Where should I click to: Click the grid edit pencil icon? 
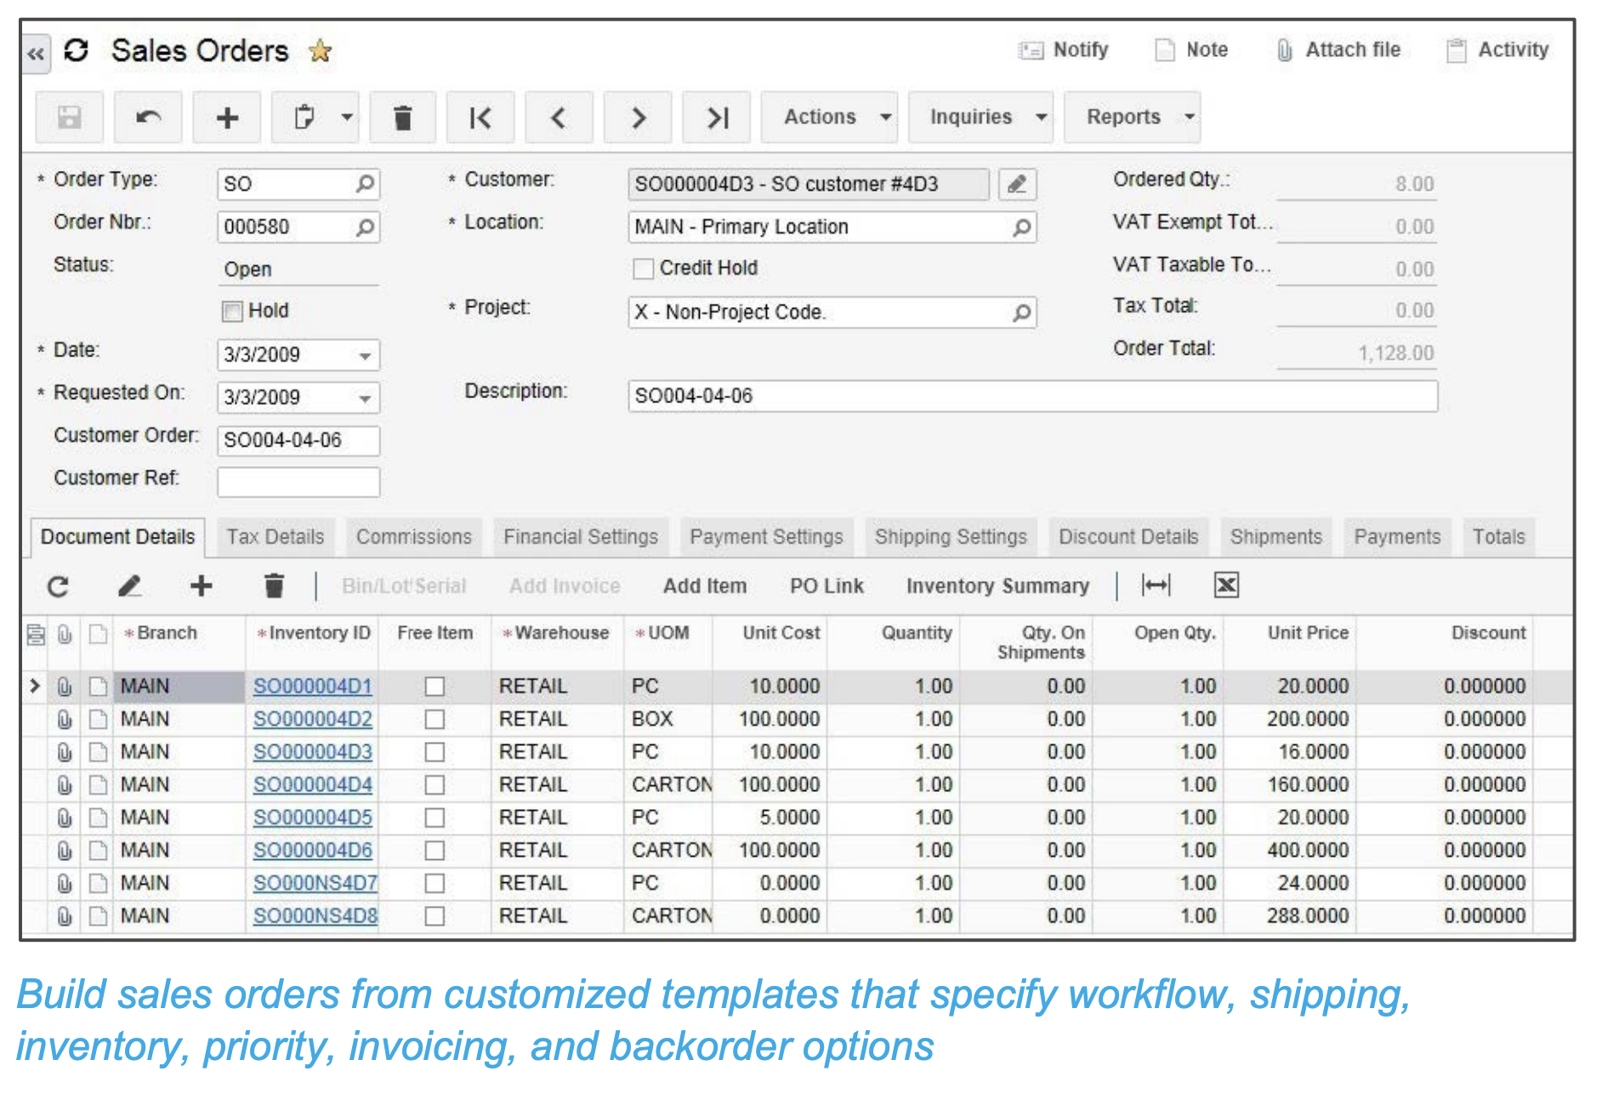129,586
